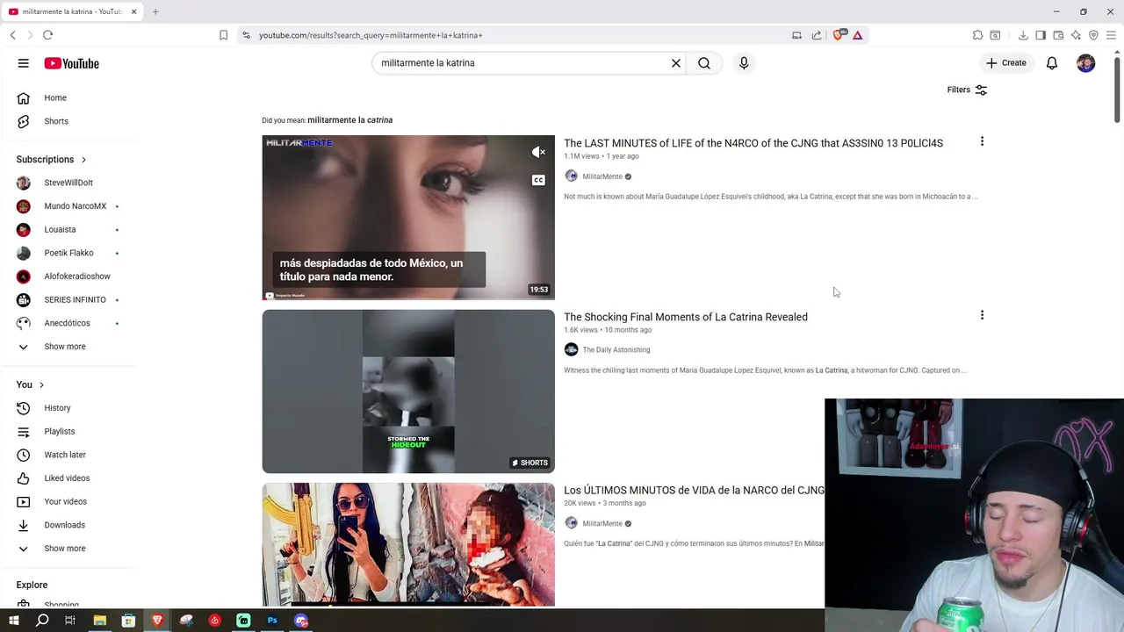Screen dimensions: 1124x632
Task: Go back to the previous page
Action: [12, 35]
